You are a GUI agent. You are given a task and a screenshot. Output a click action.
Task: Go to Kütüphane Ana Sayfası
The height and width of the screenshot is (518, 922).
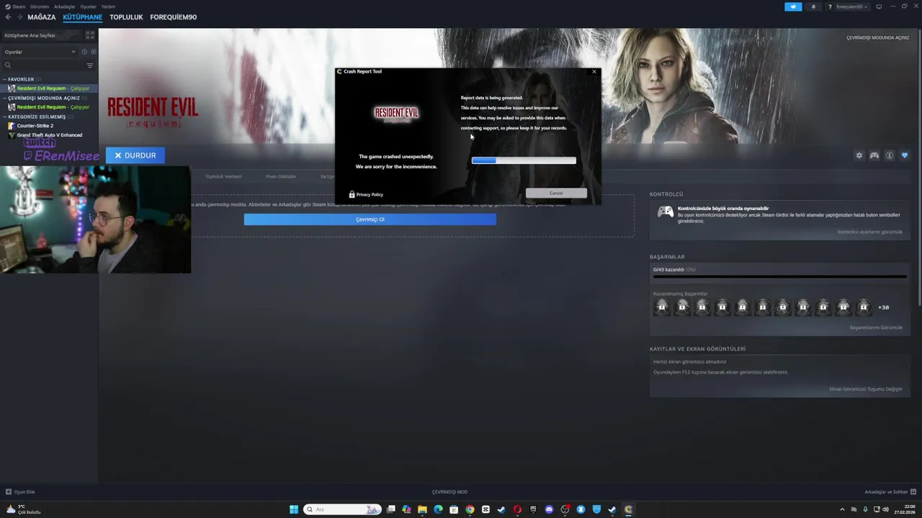(x=41, y=35)
